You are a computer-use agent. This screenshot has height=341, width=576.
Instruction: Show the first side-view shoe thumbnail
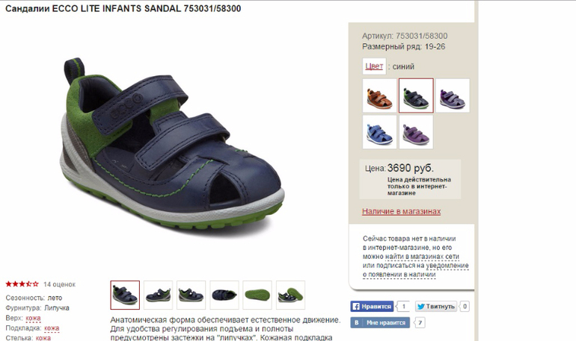[x=125, y=295]
